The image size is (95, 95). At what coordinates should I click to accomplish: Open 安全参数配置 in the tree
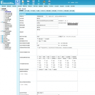[x=8, y=19]
